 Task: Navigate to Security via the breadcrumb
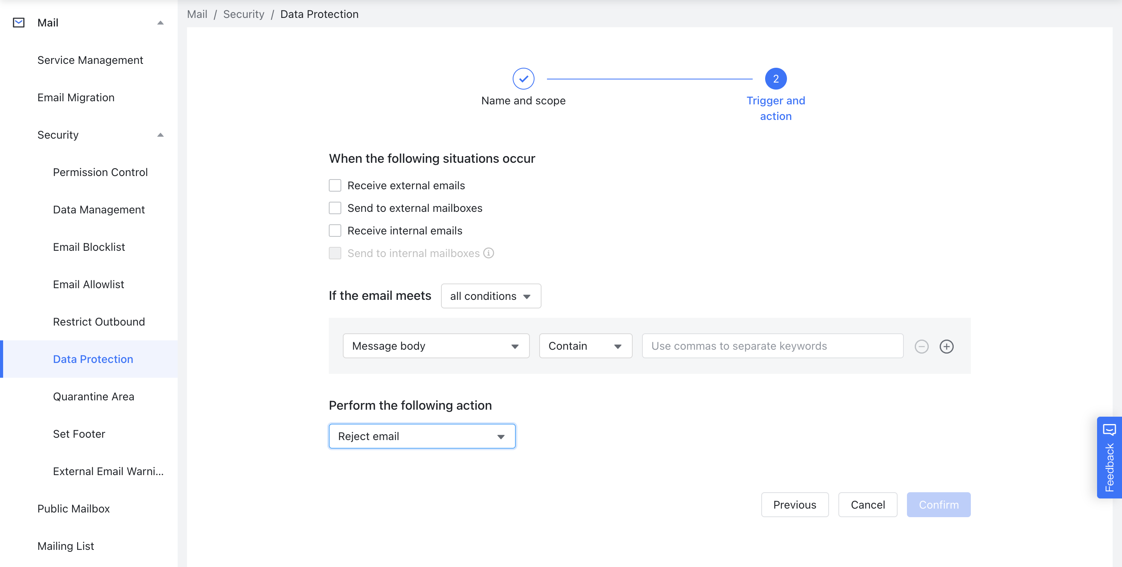(x=243, y=14)
